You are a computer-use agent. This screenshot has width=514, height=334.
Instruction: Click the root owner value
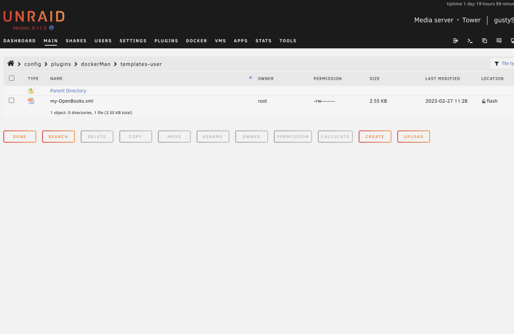point(263,101)
